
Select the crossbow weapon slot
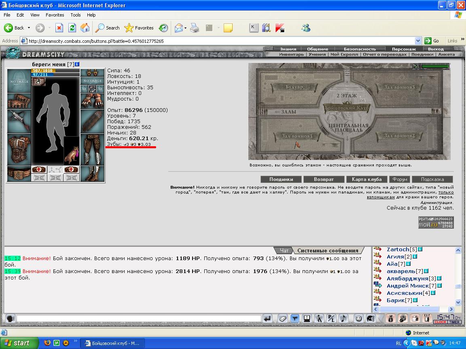[19, 121]
